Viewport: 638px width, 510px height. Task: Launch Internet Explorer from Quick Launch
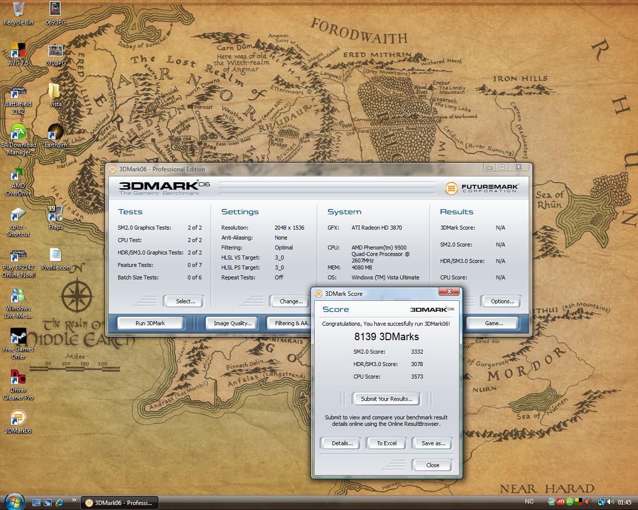click(59, 503)
